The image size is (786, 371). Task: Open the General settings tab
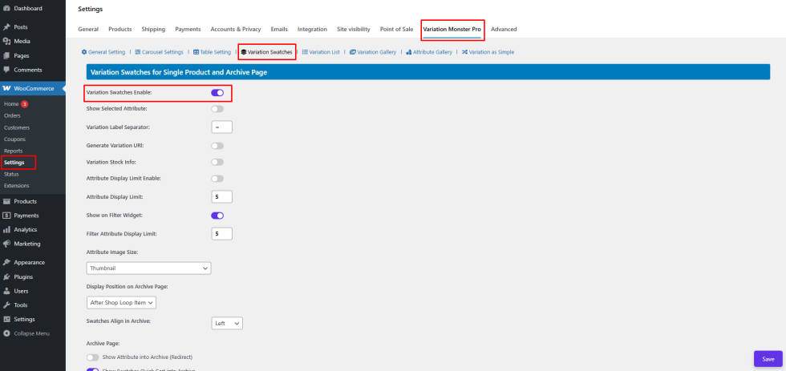click(x=88, y=30)
